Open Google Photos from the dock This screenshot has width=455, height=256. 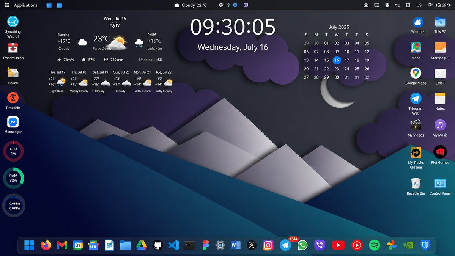click(x=392, y=245)
